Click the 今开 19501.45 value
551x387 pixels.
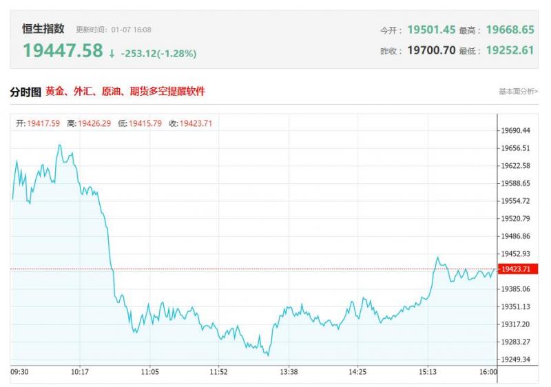[431, 30]
